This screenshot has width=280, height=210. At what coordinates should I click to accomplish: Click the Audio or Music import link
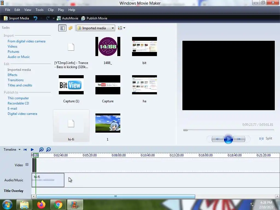19,57
